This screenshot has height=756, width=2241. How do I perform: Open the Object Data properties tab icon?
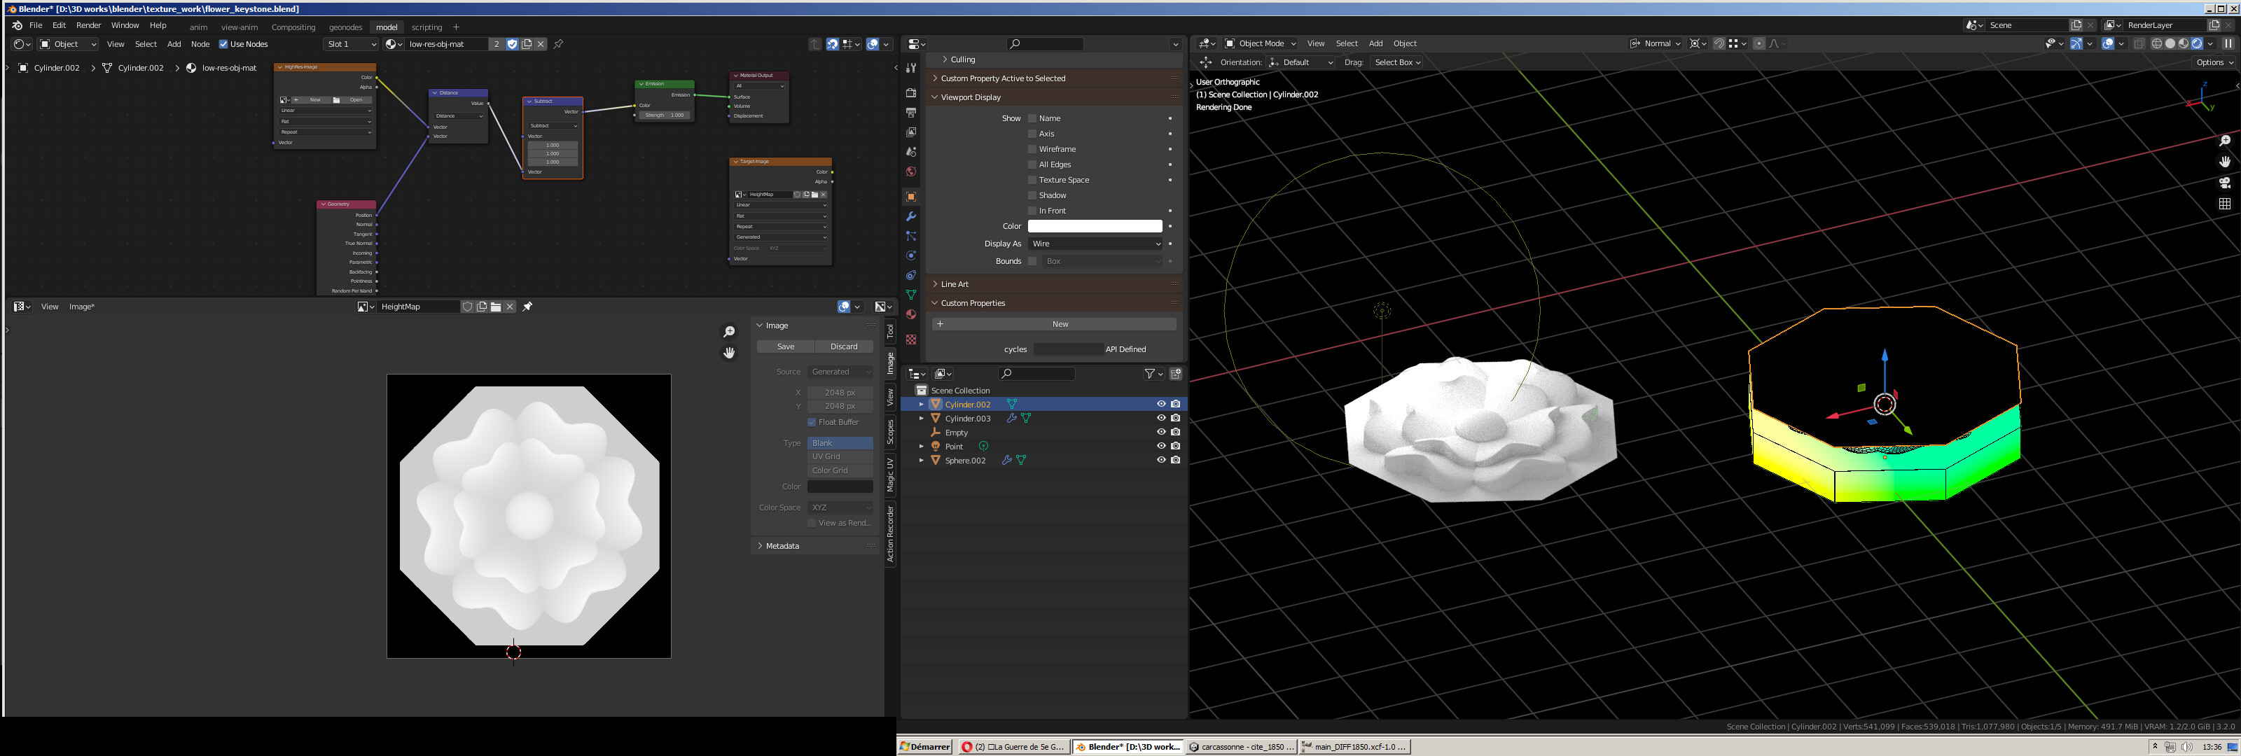point(911,295)
